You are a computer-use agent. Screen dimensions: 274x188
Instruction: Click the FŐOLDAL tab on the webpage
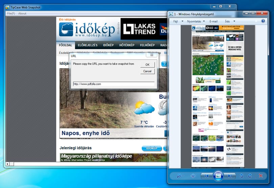point(66,45)
